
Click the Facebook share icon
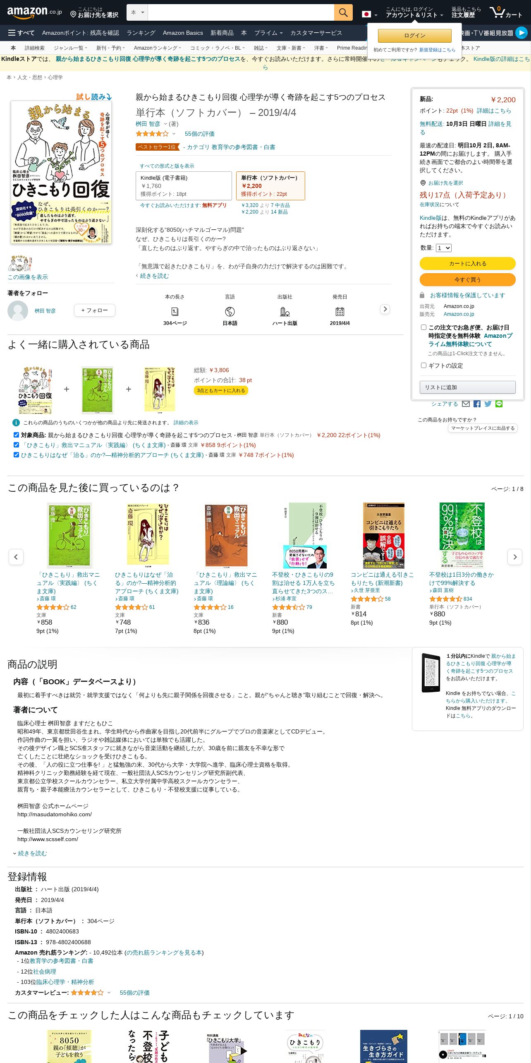(x=477, y=404)
